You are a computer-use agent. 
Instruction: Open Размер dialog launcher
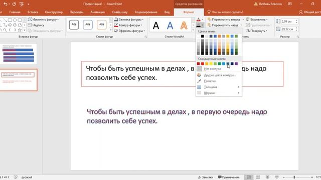(x=297, y=36)
